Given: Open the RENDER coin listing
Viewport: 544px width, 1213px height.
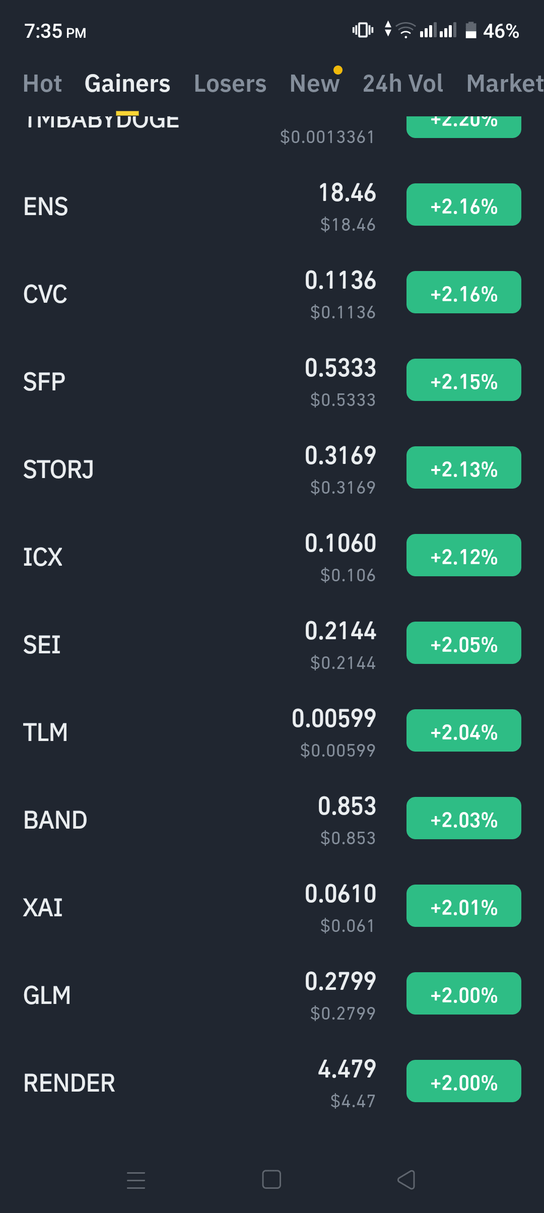Looking at the screenshot, I should pos(272,1083).
